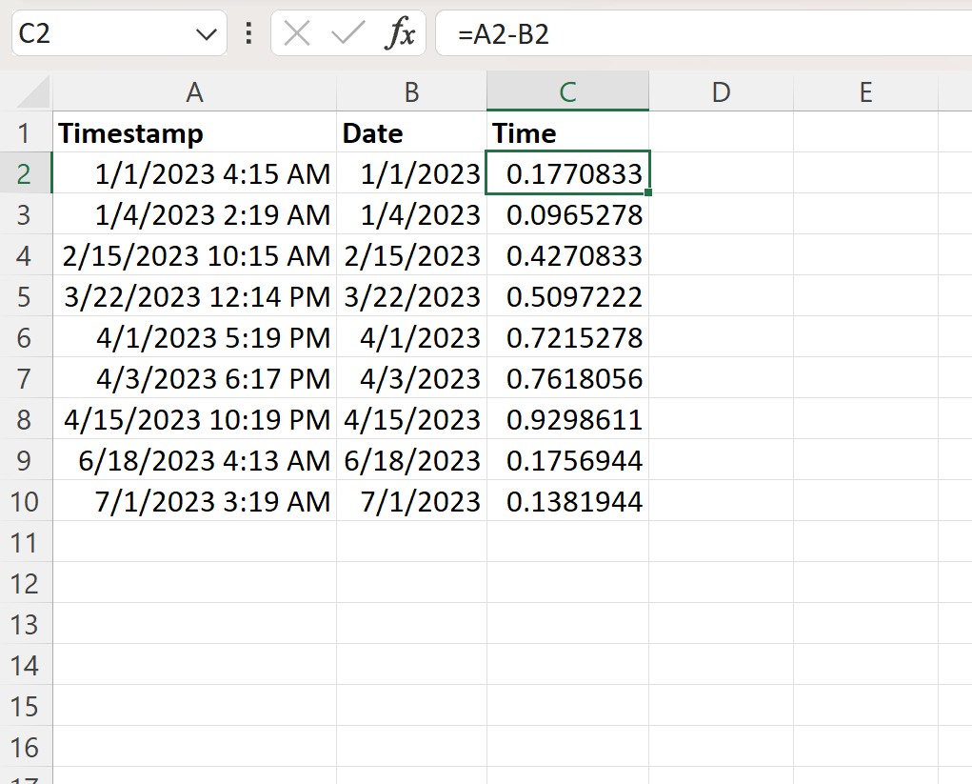Click column header D
The image size is (972, 784).
point(721,92)
